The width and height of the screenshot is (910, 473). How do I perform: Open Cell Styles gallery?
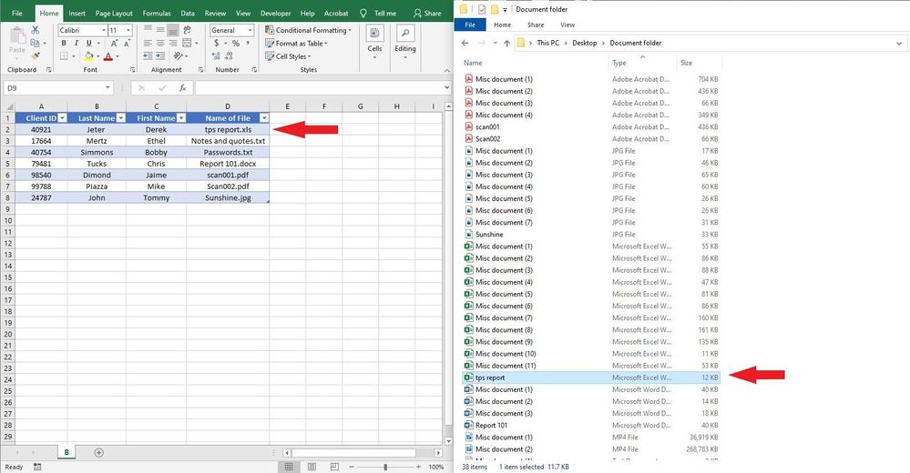[x=289, y=56]
